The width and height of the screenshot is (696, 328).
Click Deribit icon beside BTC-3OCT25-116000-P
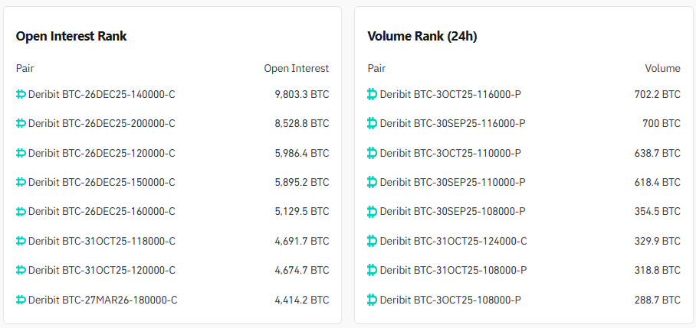(x=373, y=94)
